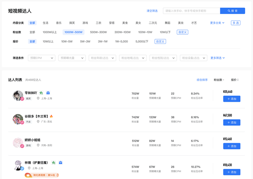This screenshot has height=179, width=253.
Task: Open the avatar of 妍妍小姐姐
Action: point(18,143)
